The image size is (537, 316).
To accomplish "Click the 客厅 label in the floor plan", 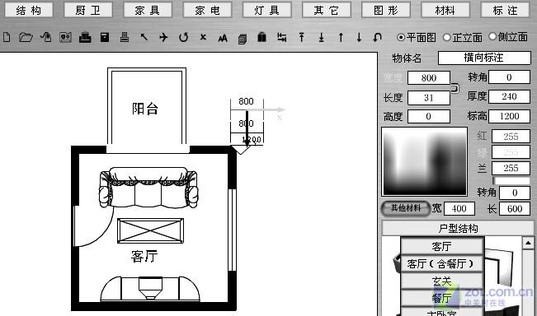I will 144,256.
